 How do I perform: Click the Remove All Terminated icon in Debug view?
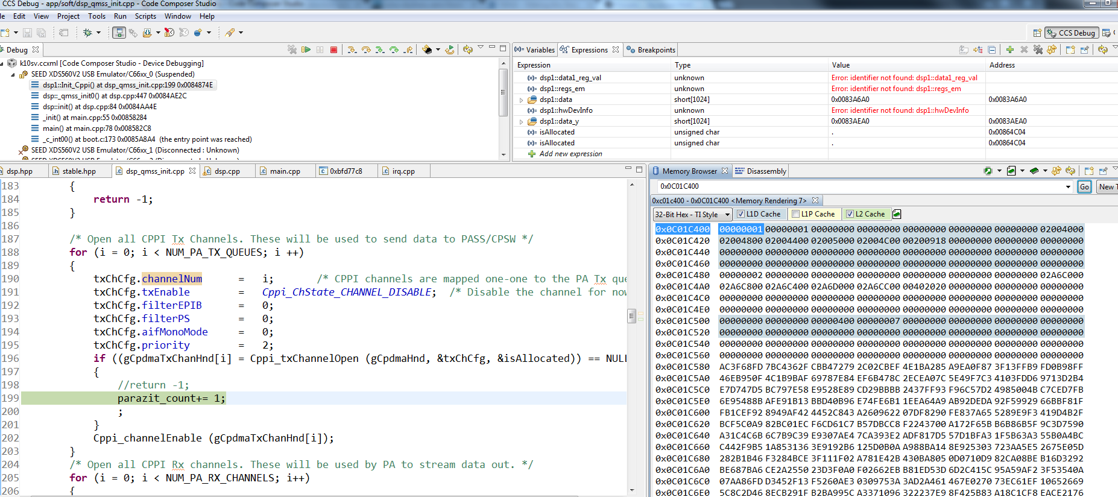(292, 49)
